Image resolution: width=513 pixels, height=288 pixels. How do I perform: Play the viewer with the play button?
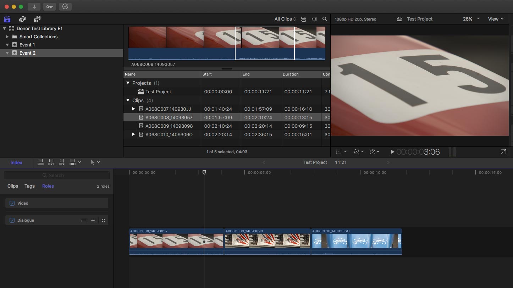[392, 152]
